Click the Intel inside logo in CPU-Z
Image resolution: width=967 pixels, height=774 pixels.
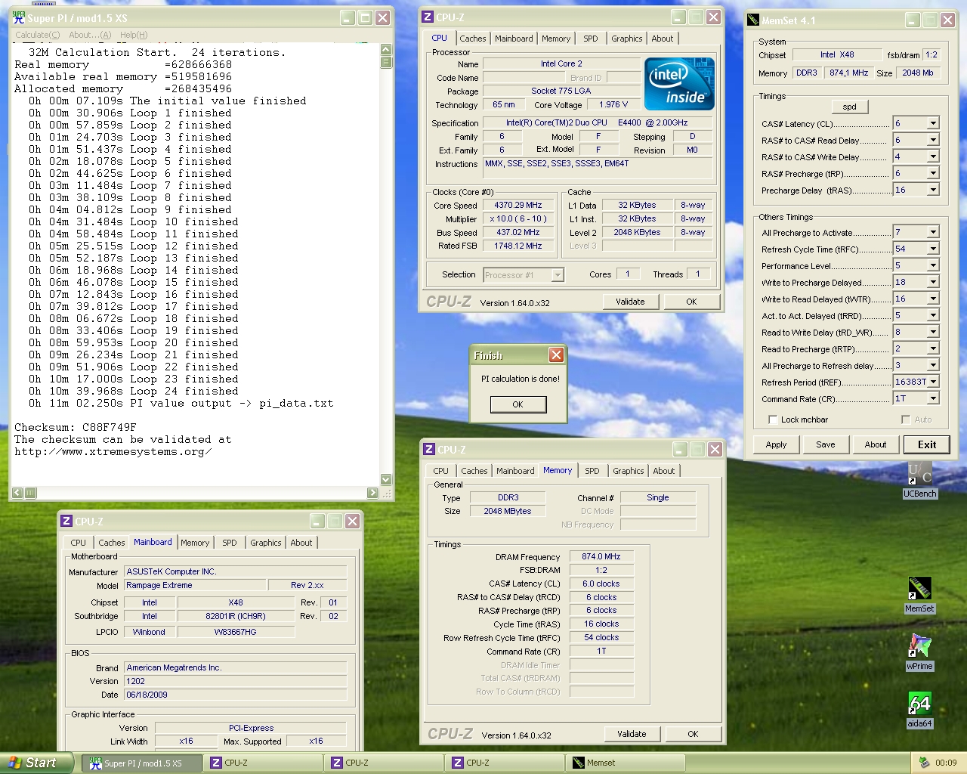pos(680,84)
